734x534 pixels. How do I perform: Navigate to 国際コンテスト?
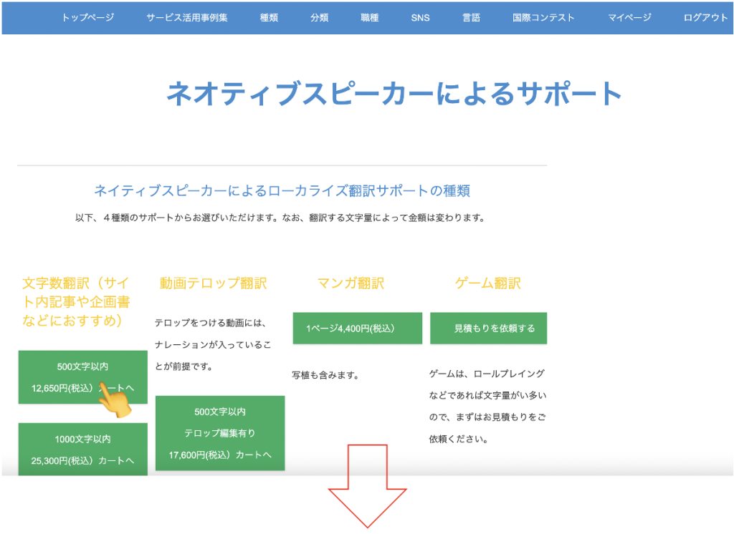[x=543, y=18]
